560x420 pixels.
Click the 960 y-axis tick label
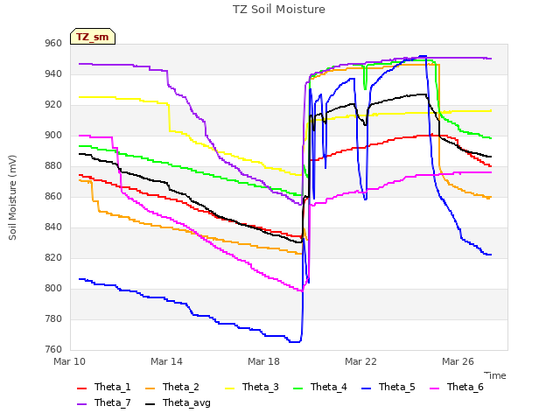coord(53,44)
